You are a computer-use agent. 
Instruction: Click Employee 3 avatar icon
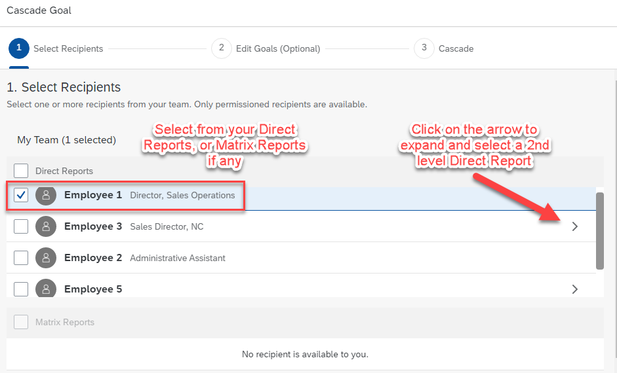pos(46,226)
